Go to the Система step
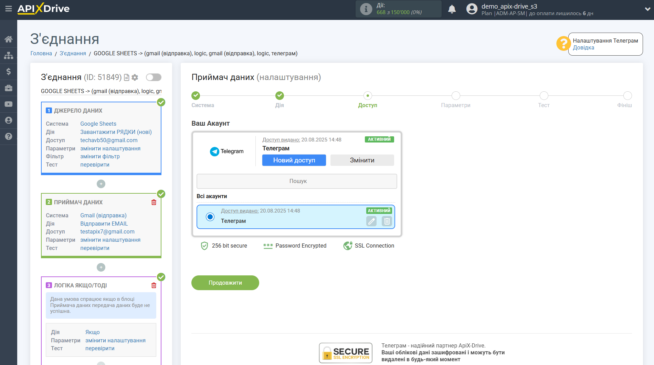The height and width of the screenshot is (365, 654). point(196,95)
